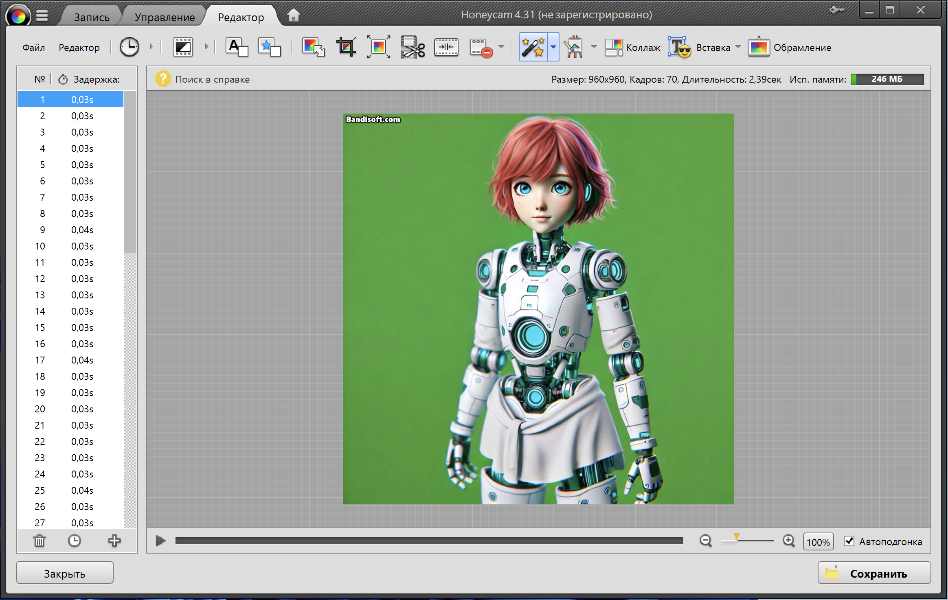
Task: Open the Вставка dropdown arrow
Action: click(x=738, y=47)
